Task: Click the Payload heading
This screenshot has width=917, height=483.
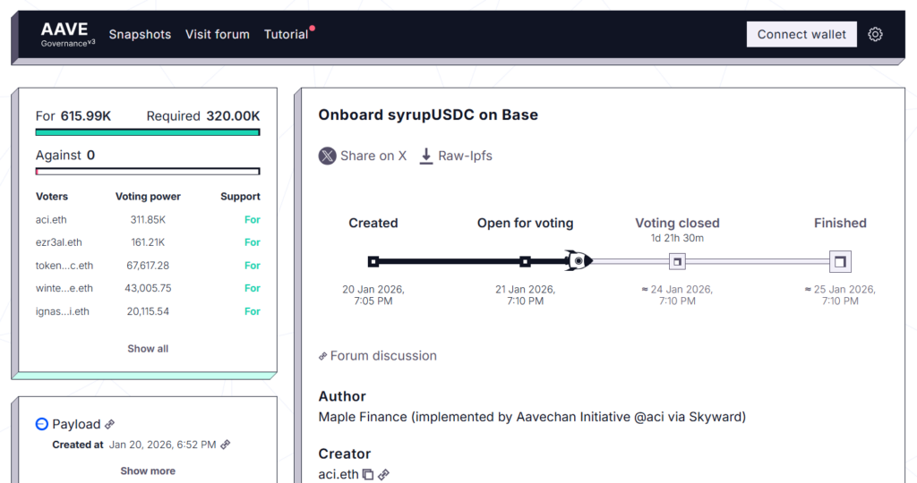Action: tap(76, 424)
